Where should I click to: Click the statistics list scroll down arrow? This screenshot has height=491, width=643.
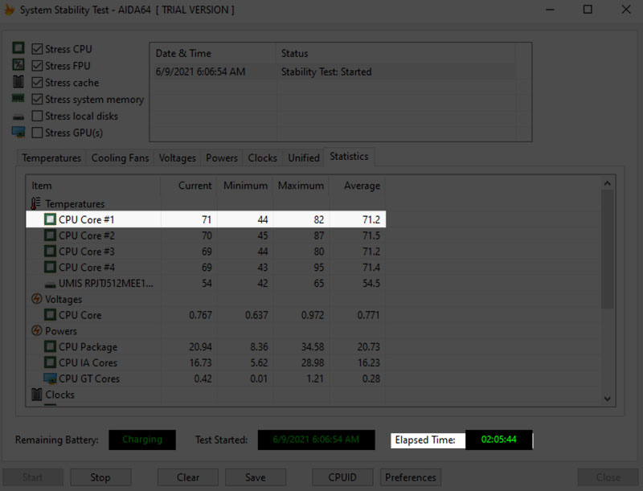point(608,399)
